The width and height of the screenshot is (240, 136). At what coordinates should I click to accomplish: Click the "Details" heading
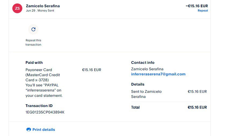(138, 84)
